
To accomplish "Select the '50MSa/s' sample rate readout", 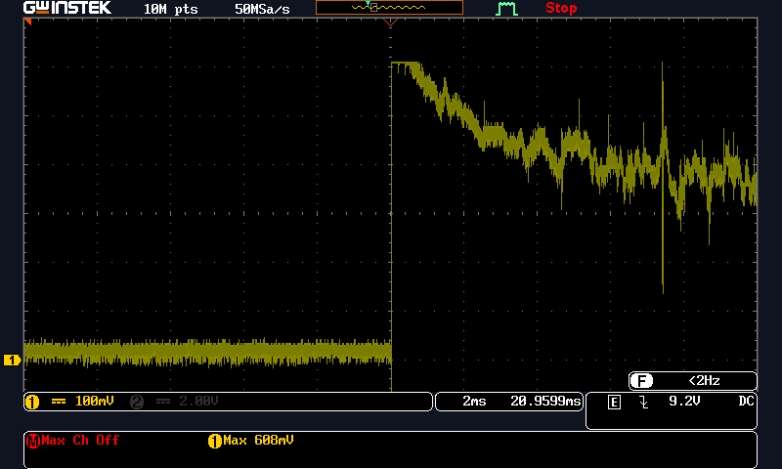I will tap(262, 9).
